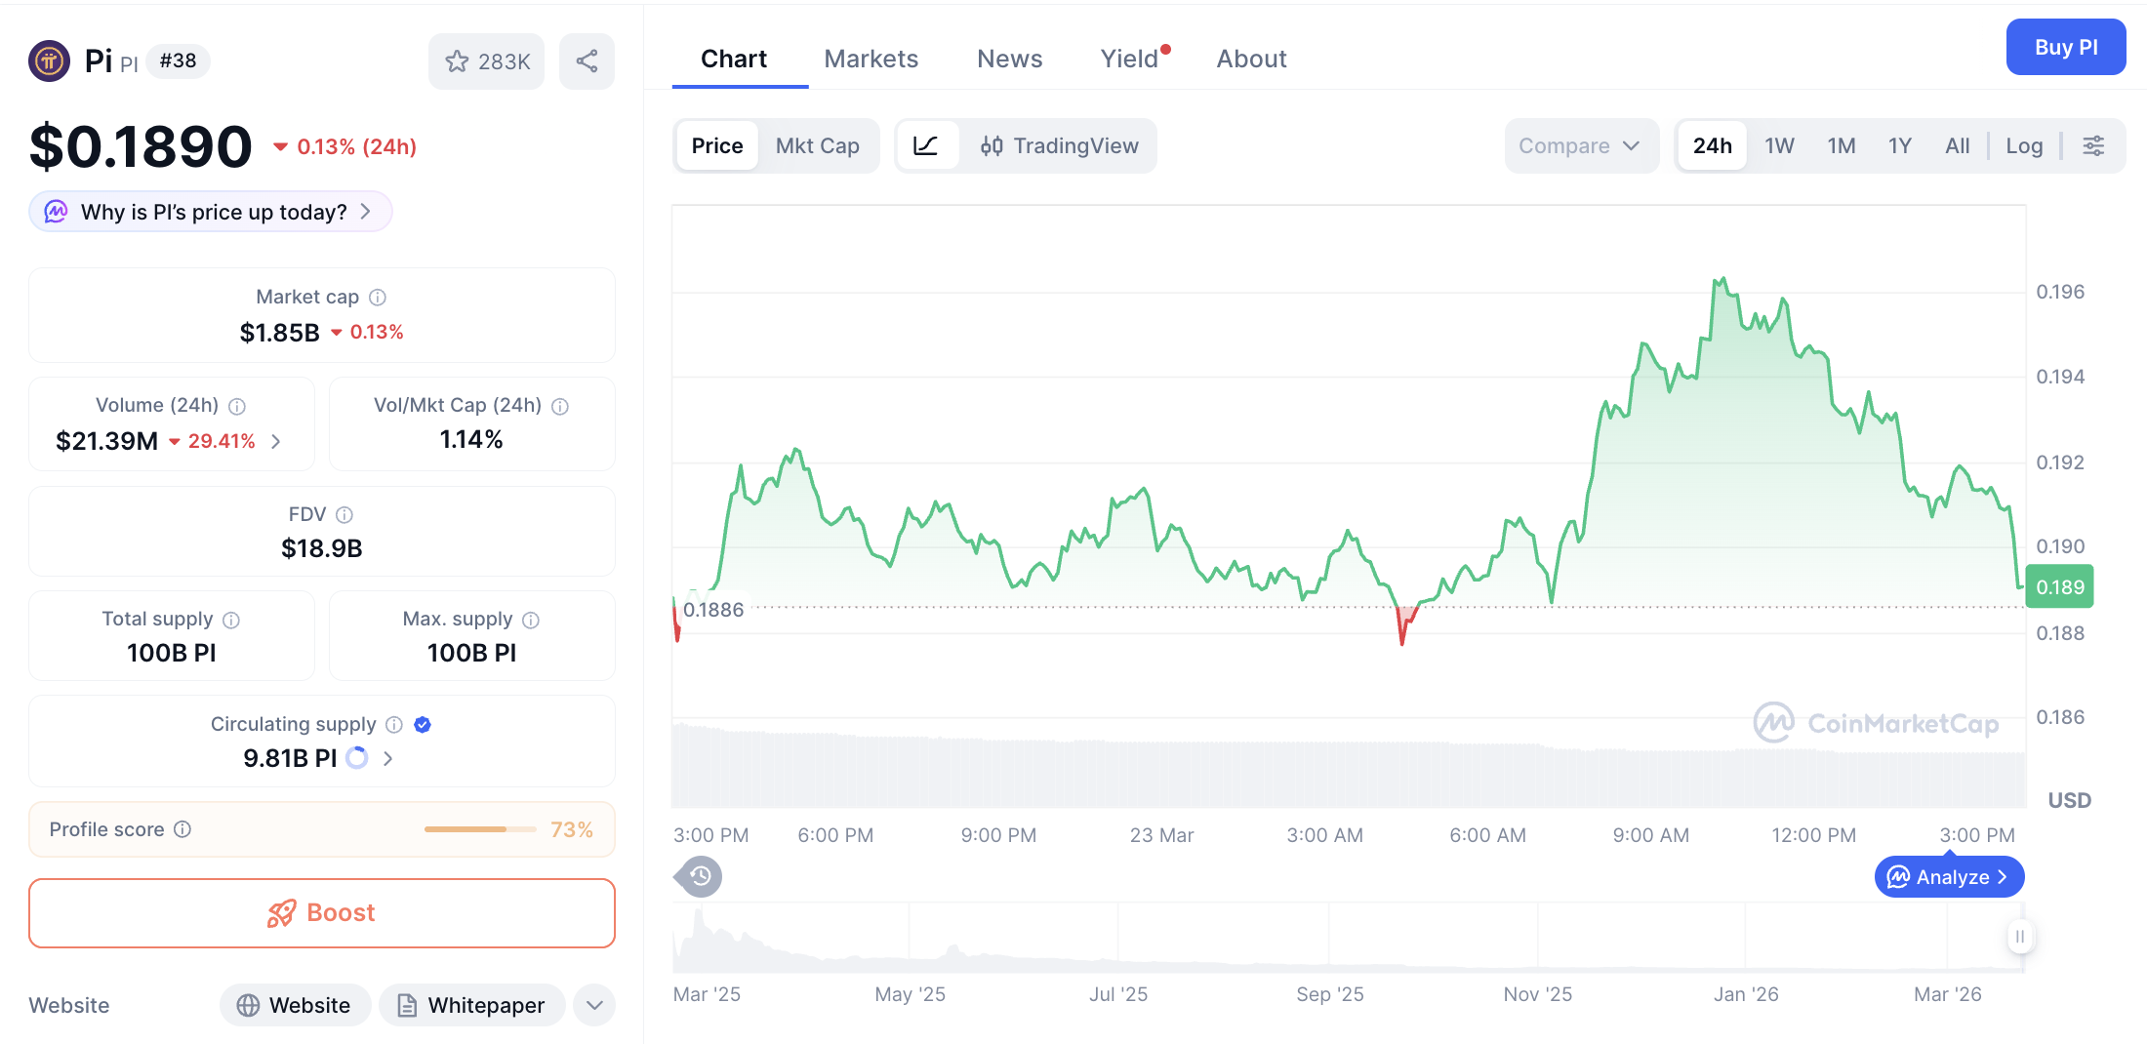This screenshot has width=2147, height=1044.
Task: Open the Chart tab
Action: 734,59
